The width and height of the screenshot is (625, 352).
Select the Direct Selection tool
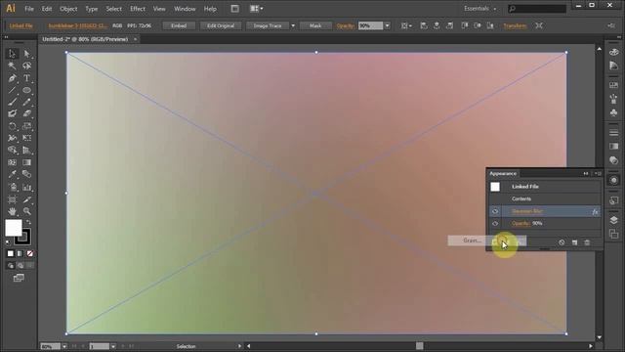tap(26, 54)
